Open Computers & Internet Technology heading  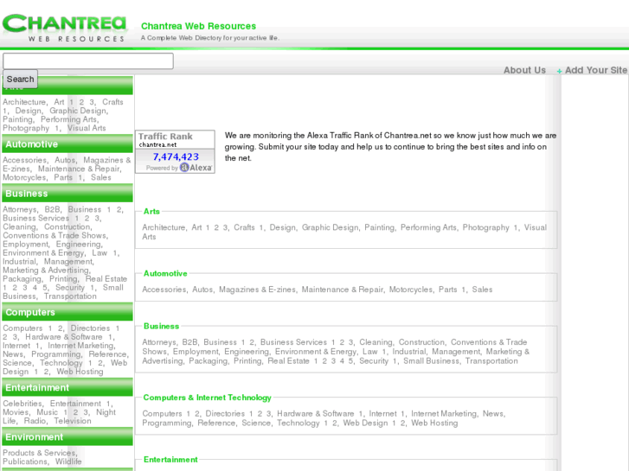pyautogui.click(x=207, y=398)
